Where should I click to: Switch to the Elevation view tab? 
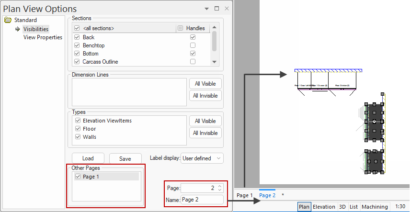point(324,207)
